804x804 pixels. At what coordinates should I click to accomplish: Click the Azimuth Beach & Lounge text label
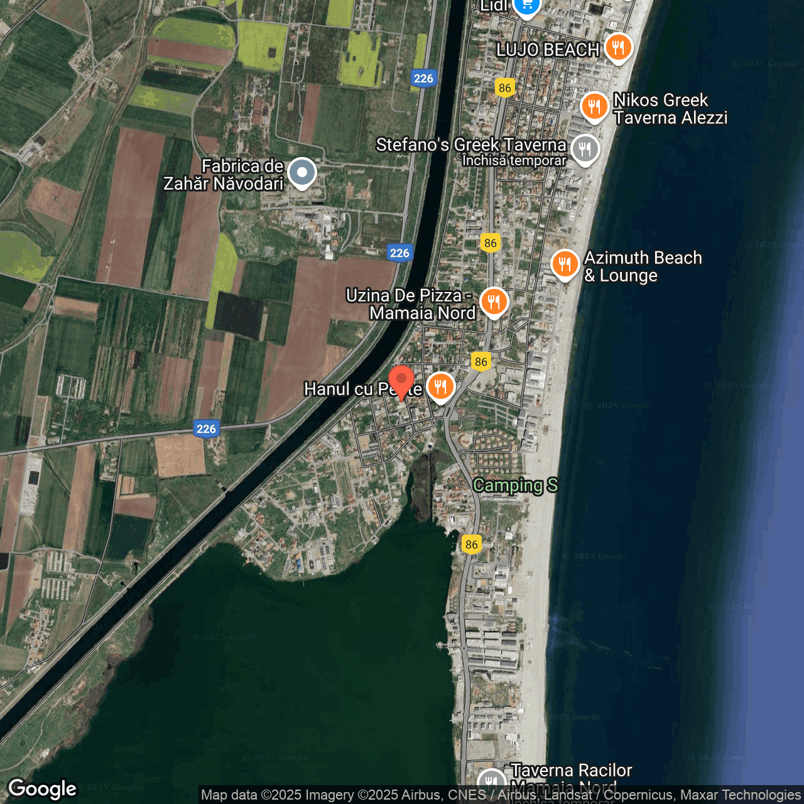click(x=643, y=267)
